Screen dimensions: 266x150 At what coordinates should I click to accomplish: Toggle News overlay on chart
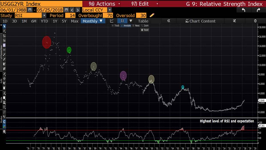(136, 26)
